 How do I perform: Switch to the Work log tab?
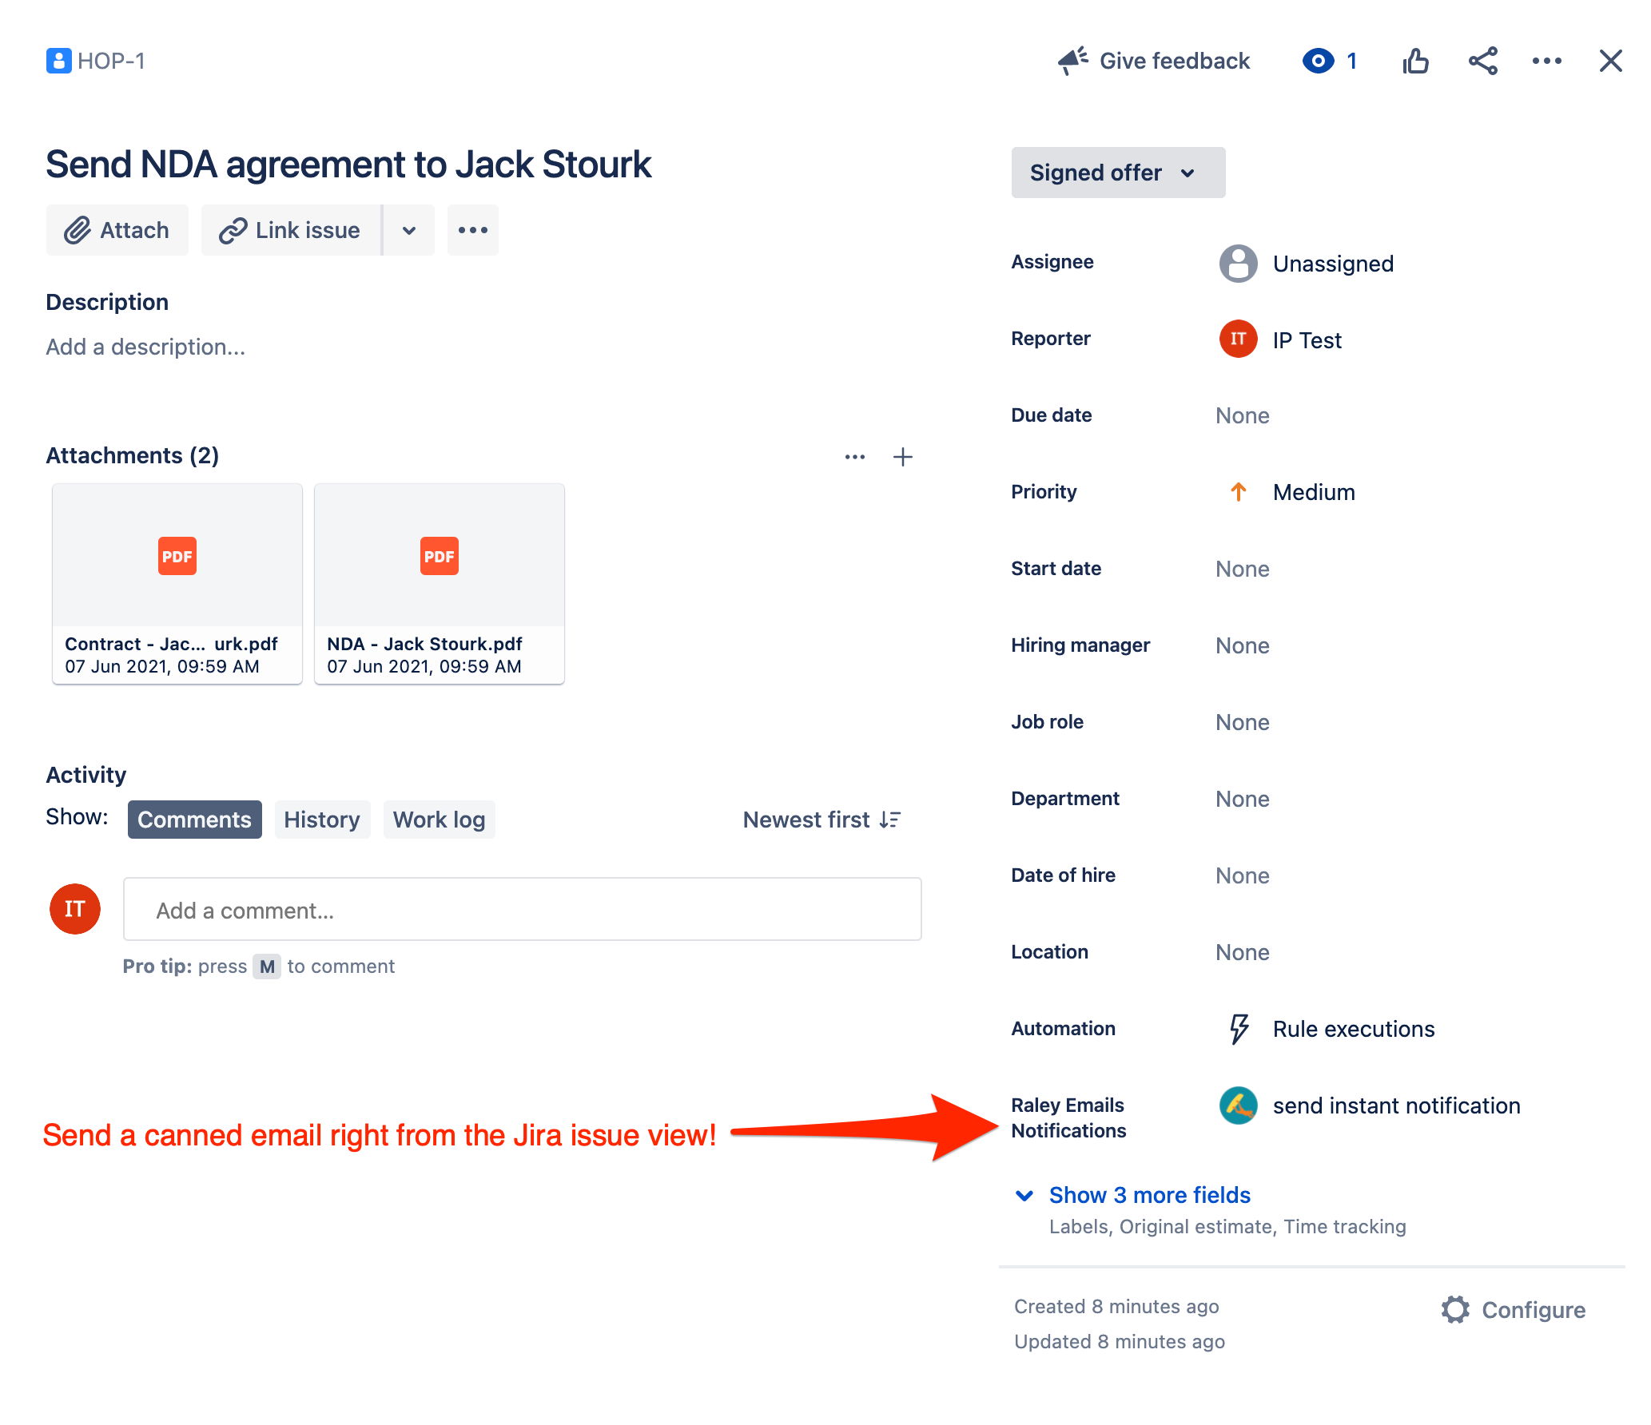(x=439, y=819)
